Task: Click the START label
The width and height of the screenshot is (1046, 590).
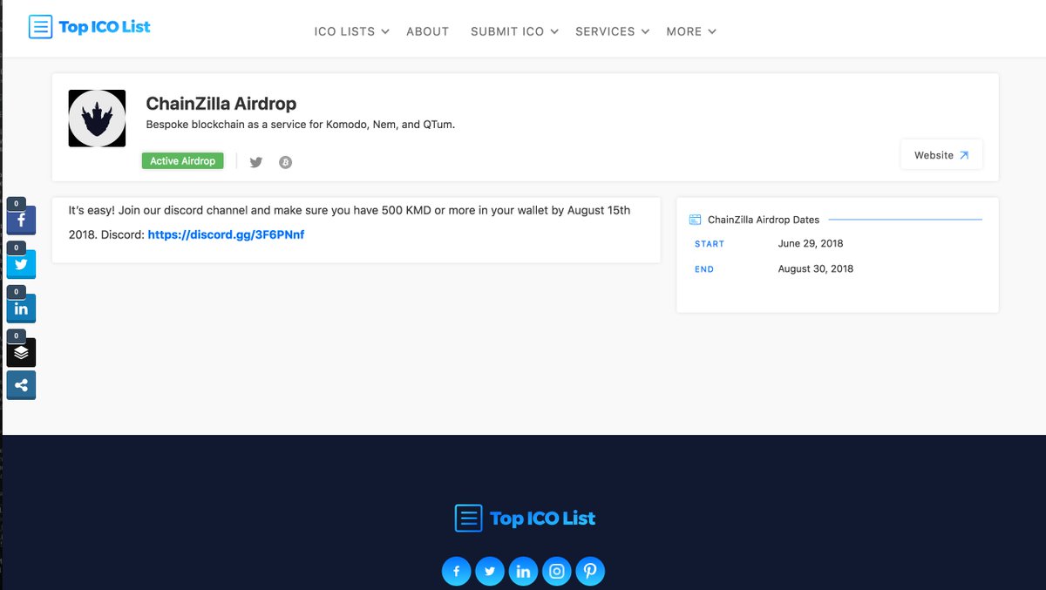Action: click(710, 244)
